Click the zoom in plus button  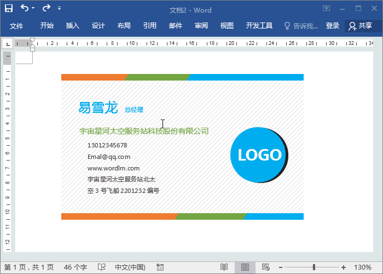pyautogui.click(x=344, y=267)
